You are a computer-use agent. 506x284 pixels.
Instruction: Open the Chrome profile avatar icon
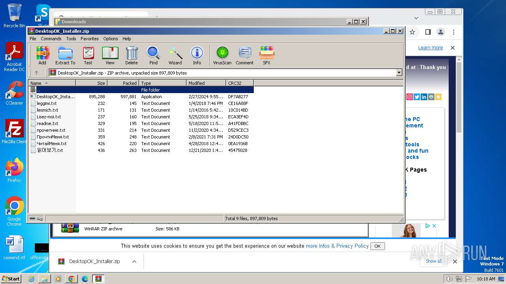(441, 32)
